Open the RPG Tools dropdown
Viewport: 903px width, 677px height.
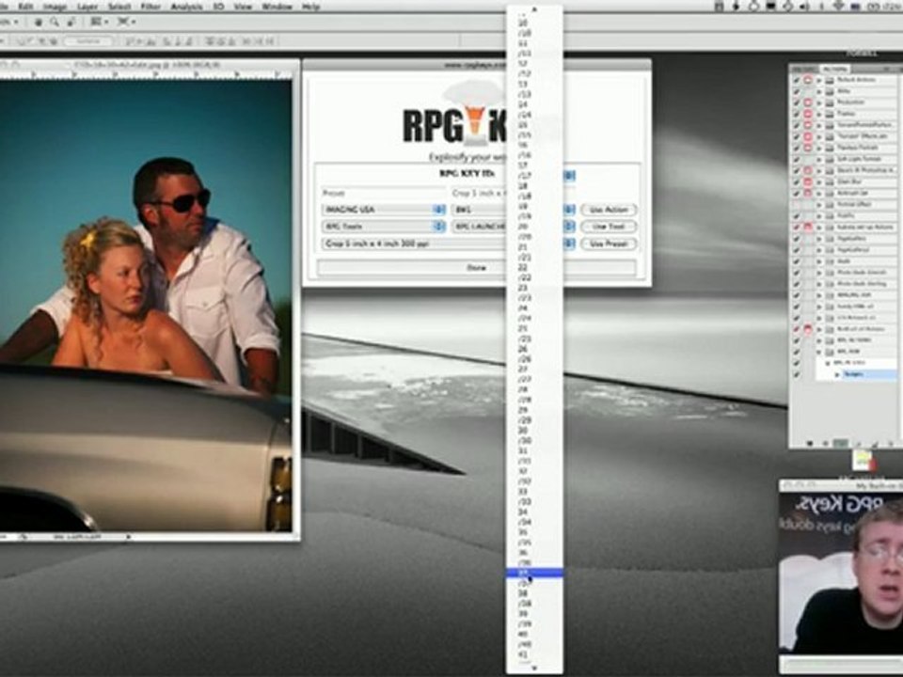(x=384, y=227)
